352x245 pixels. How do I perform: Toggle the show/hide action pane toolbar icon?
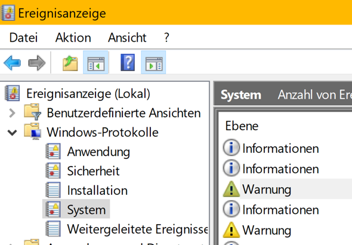tap(153, 63)
